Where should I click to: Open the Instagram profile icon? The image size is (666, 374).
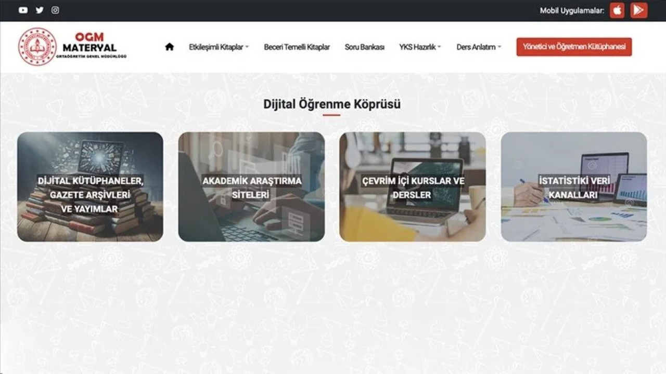[55, 10]
